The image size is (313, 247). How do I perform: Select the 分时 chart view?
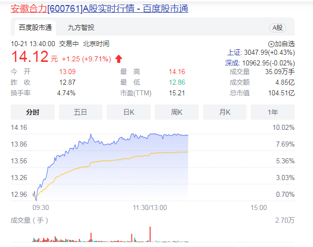pos(32,112)
